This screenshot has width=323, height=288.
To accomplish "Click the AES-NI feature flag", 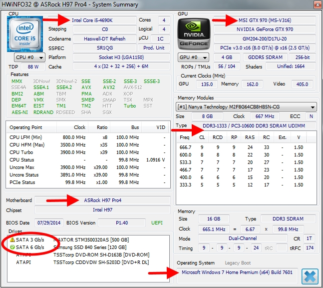I will pos(20,112).
